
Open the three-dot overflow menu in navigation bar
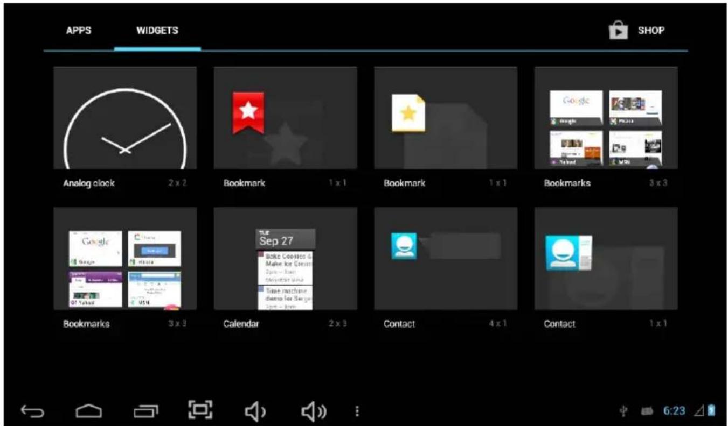click(356, 411)
